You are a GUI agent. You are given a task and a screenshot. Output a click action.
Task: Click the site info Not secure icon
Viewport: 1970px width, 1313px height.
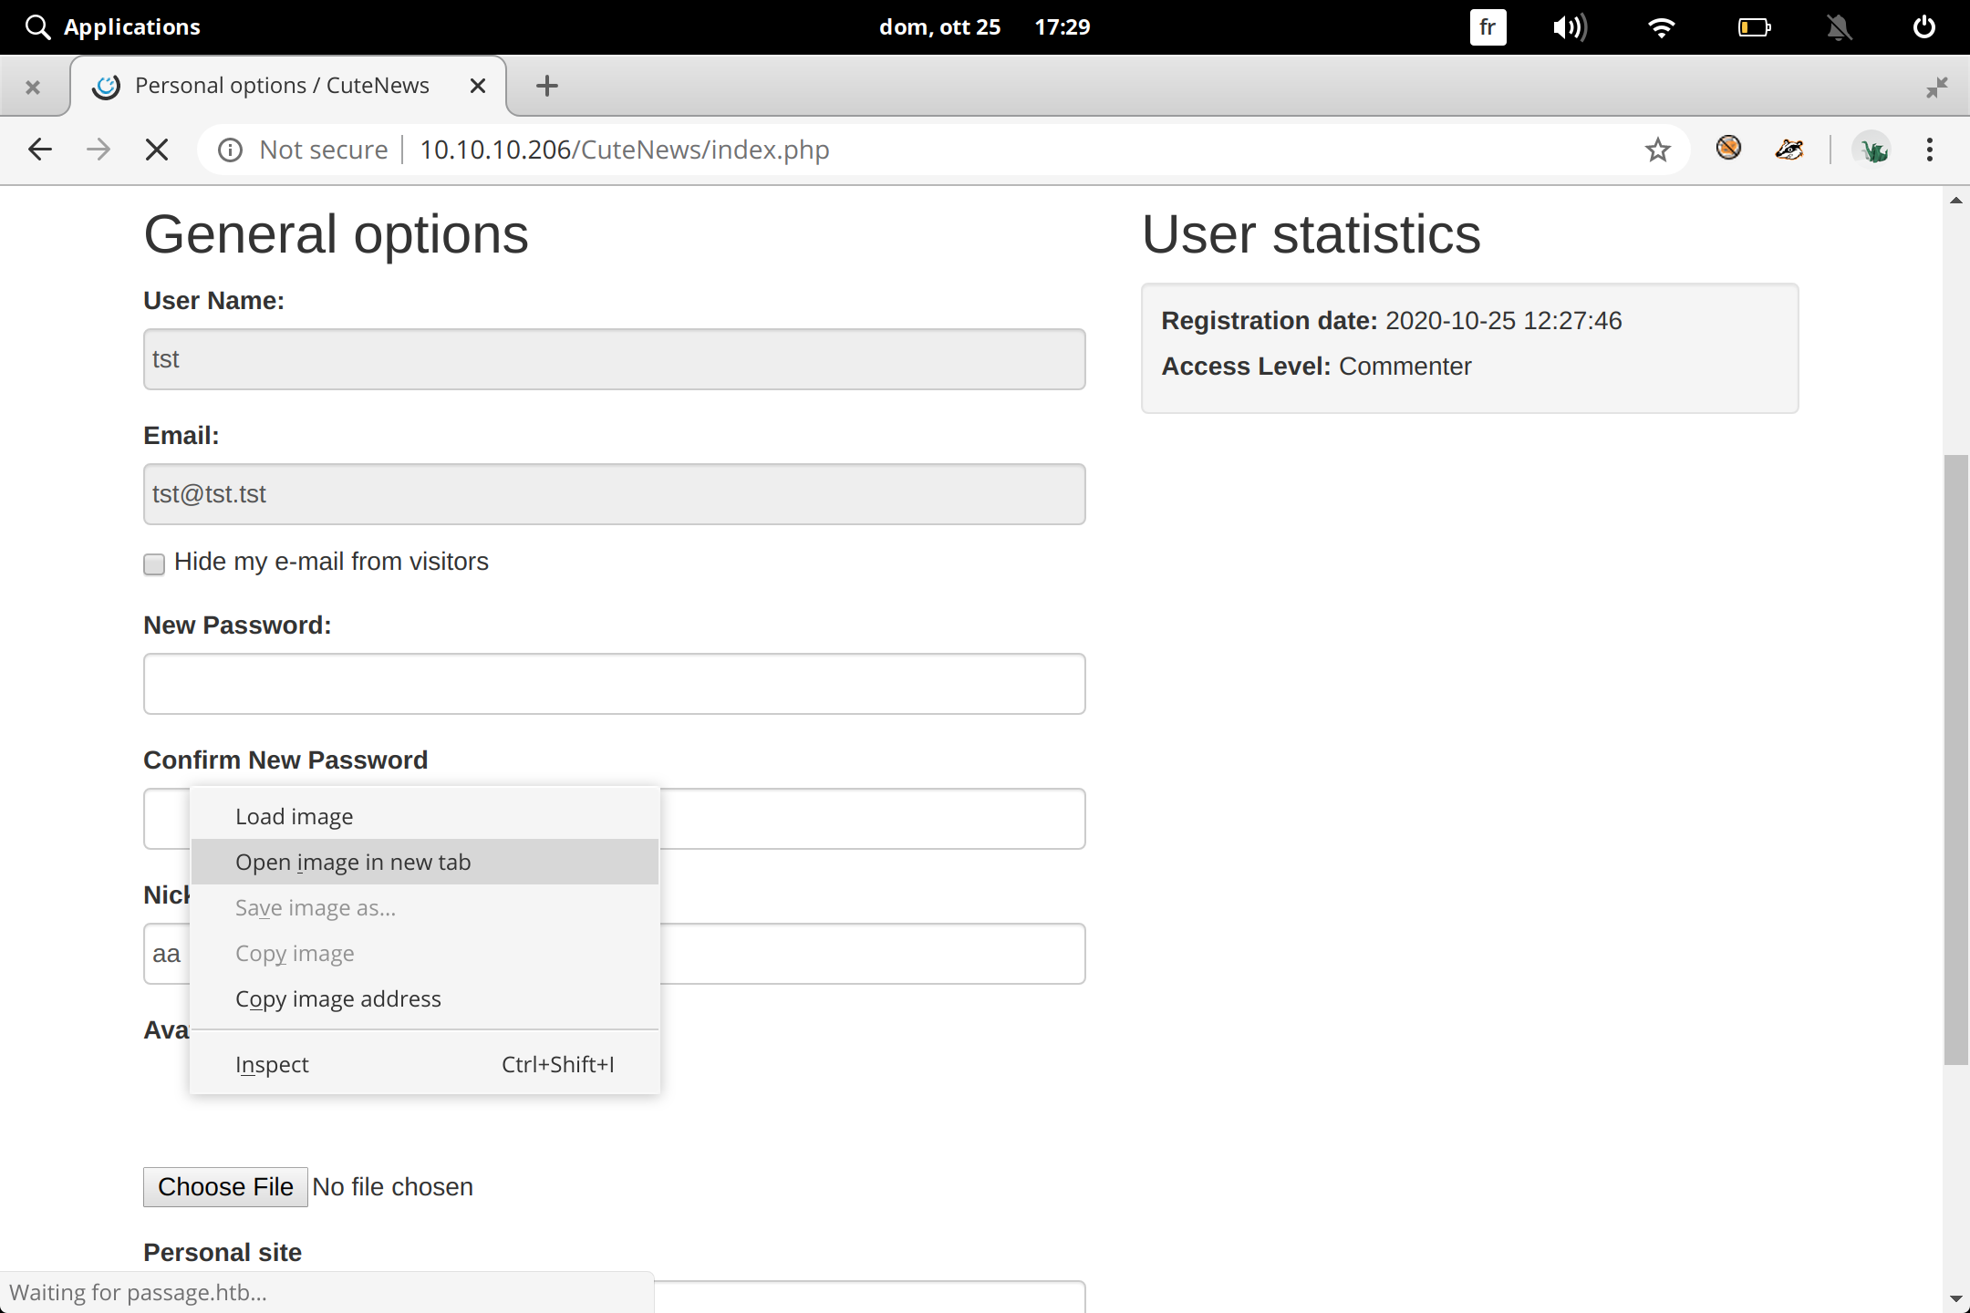coord(230,150)
